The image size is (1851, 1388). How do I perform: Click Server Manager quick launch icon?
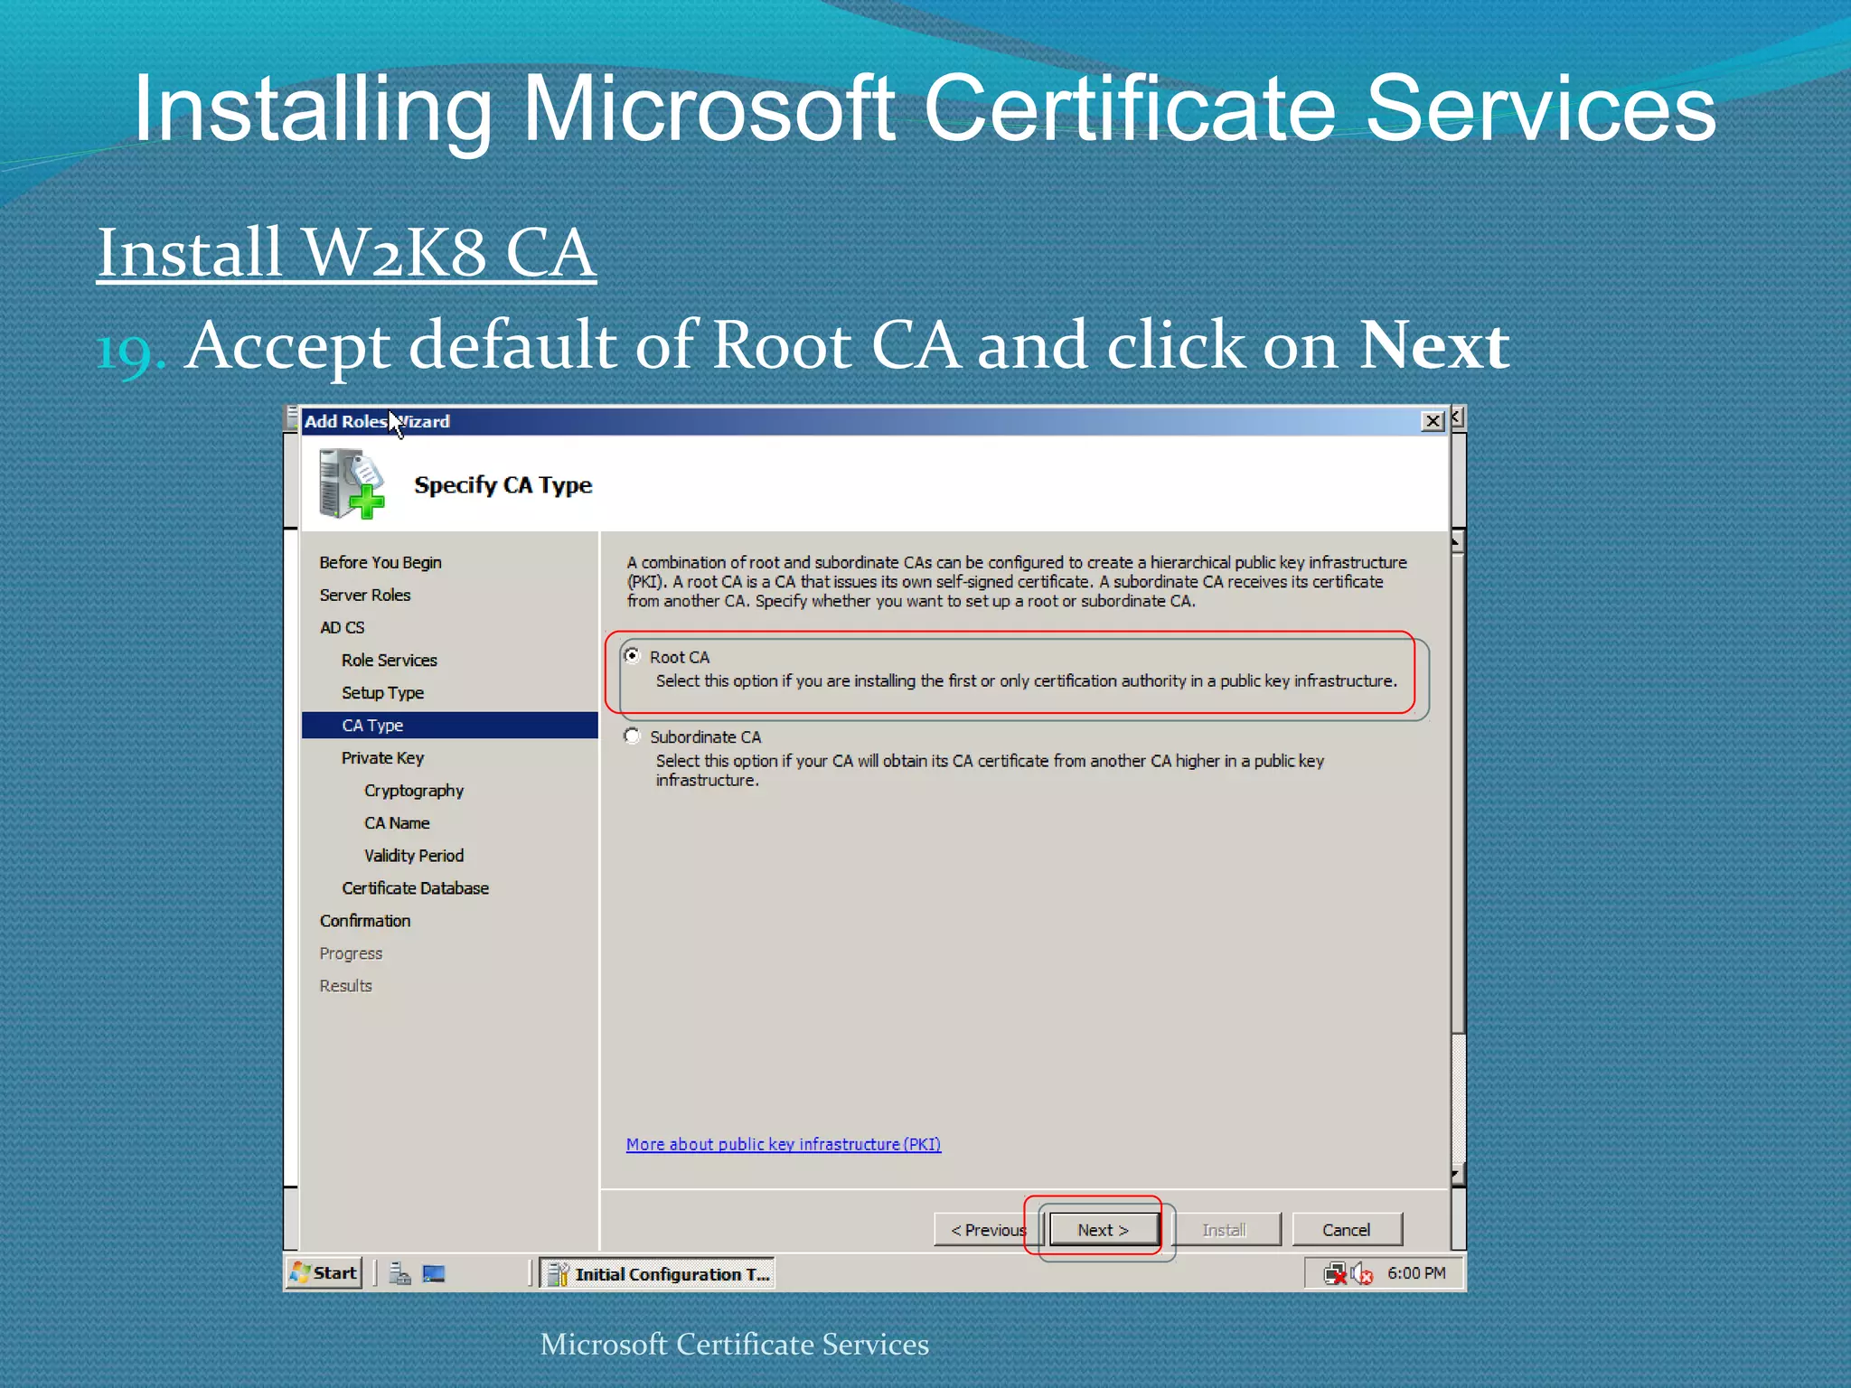pyautogui.click(x=399, y=1273)
